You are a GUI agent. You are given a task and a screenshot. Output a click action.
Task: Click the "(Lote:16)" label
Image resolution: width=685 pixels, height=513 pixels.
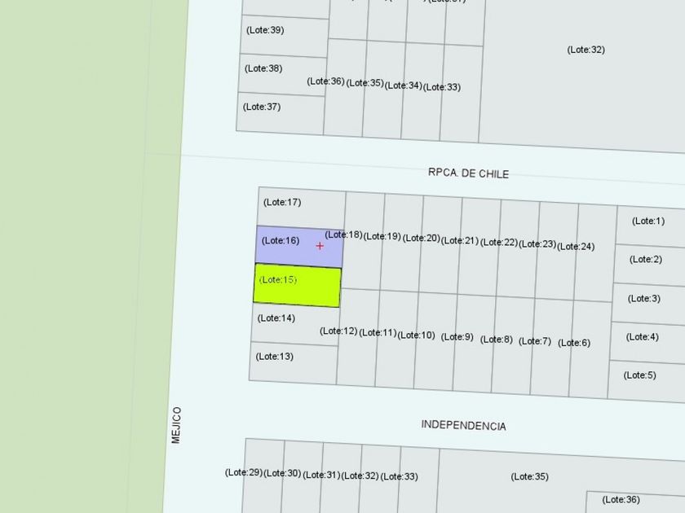281,240
